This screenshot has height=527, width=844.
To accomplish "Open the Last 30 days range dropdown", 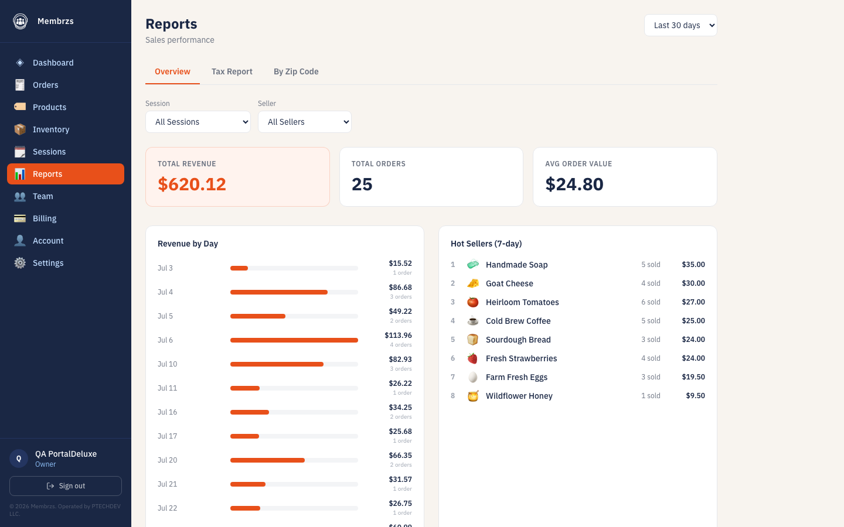I will pos(680,25).
